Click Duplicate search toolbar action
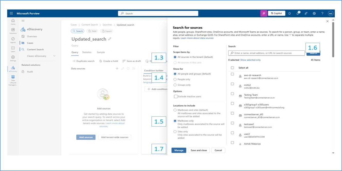The width and height of the screenshot is (342, 171). point(83,61)
